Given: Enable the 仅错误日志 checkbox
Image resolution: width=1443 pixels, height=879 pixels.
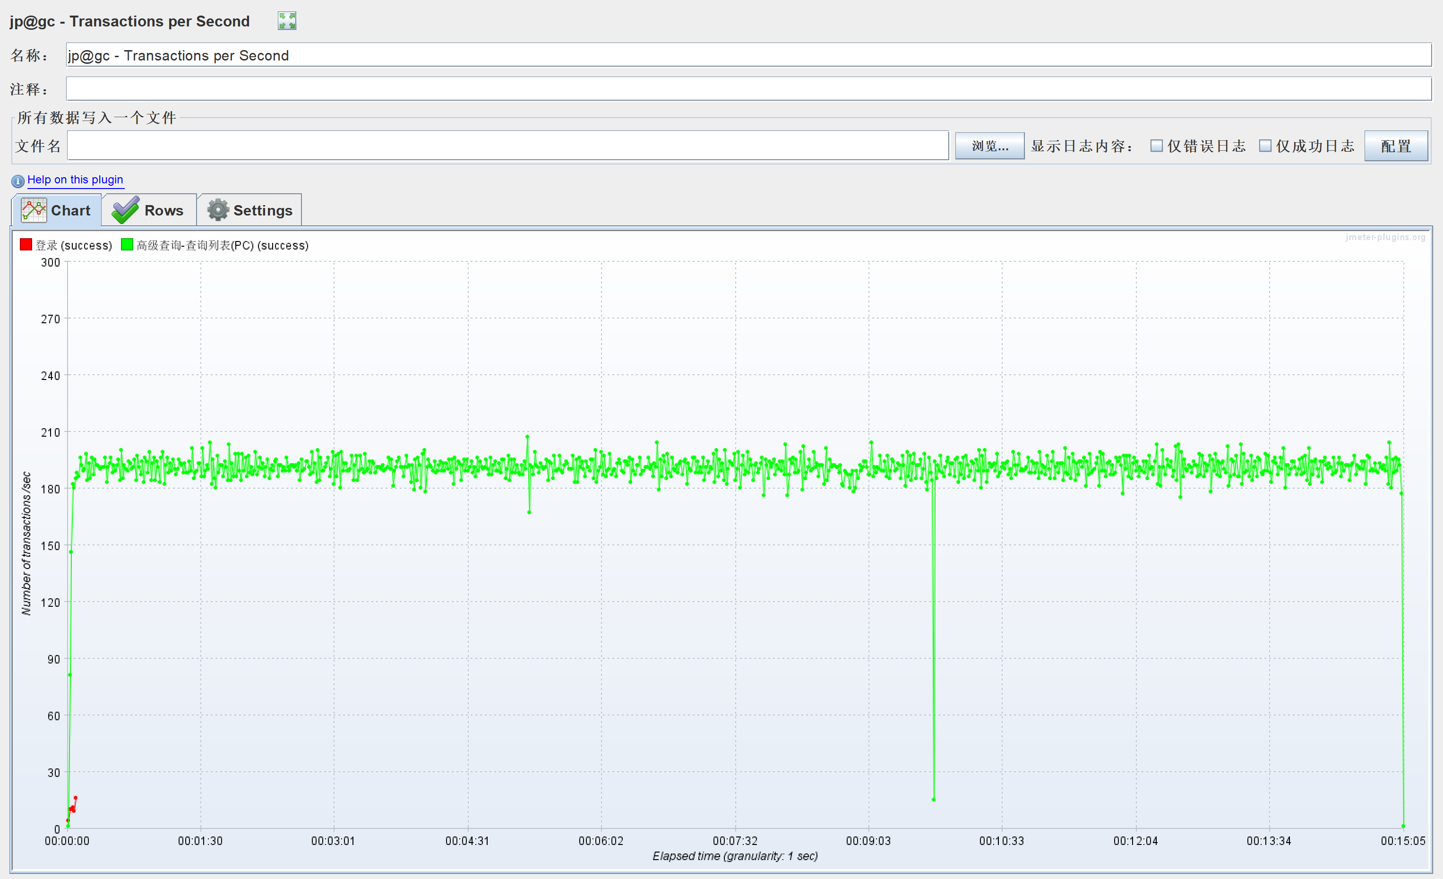Looking at the screenshot, I should tap(1157, 145).
